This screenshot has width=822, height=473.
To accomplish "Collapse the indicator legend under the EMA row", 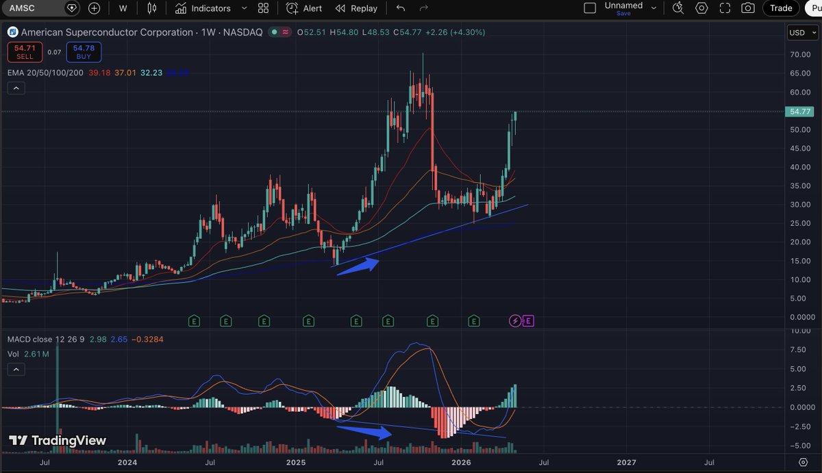I will tap(16, 88).
